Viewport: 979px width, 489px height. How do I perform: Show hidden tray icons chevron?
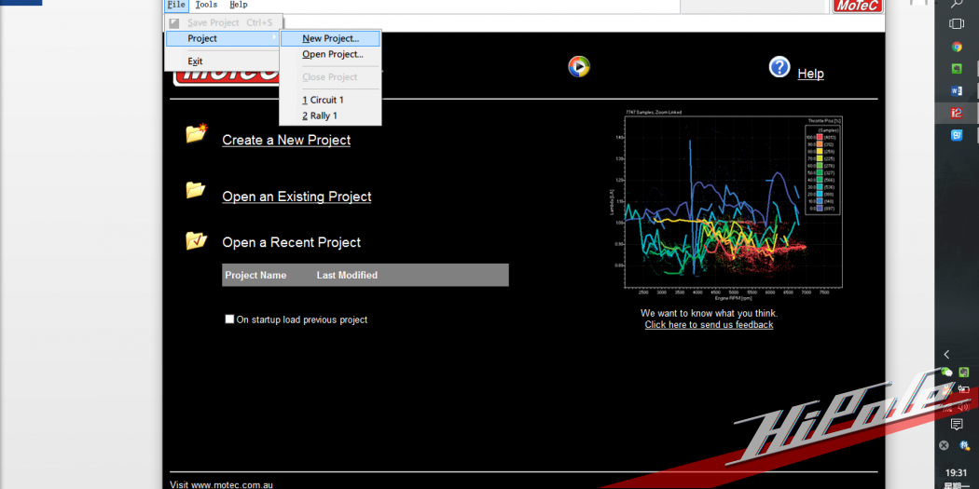point(946,354)
